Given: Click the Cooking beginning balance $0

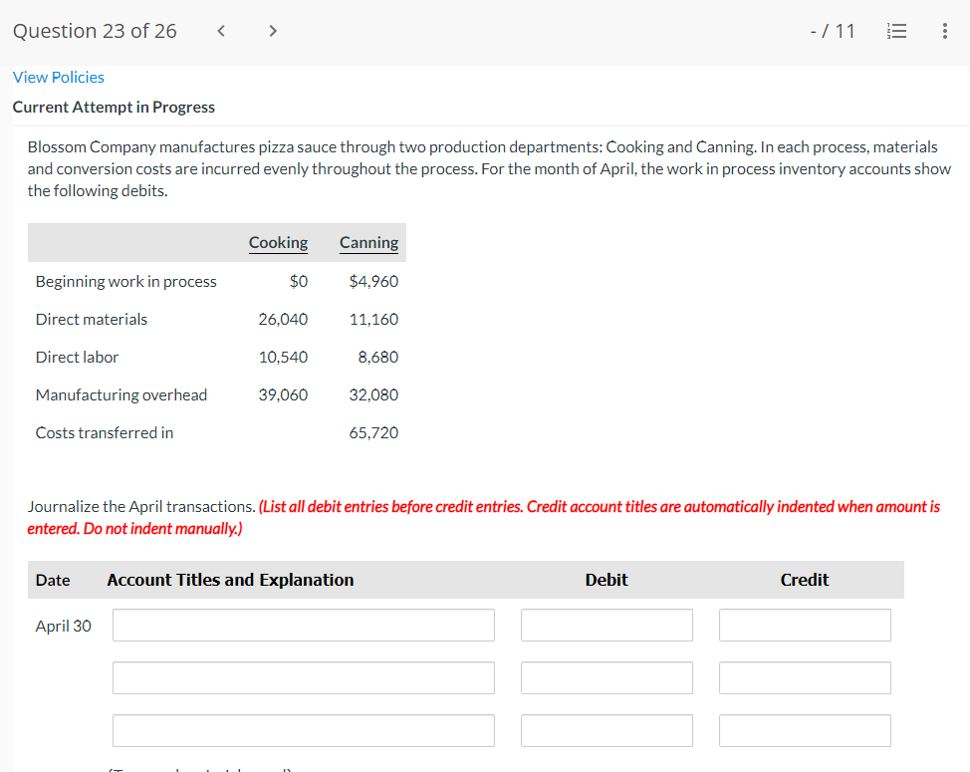Looking at the screenshot, I should click(x=299, y=282).
